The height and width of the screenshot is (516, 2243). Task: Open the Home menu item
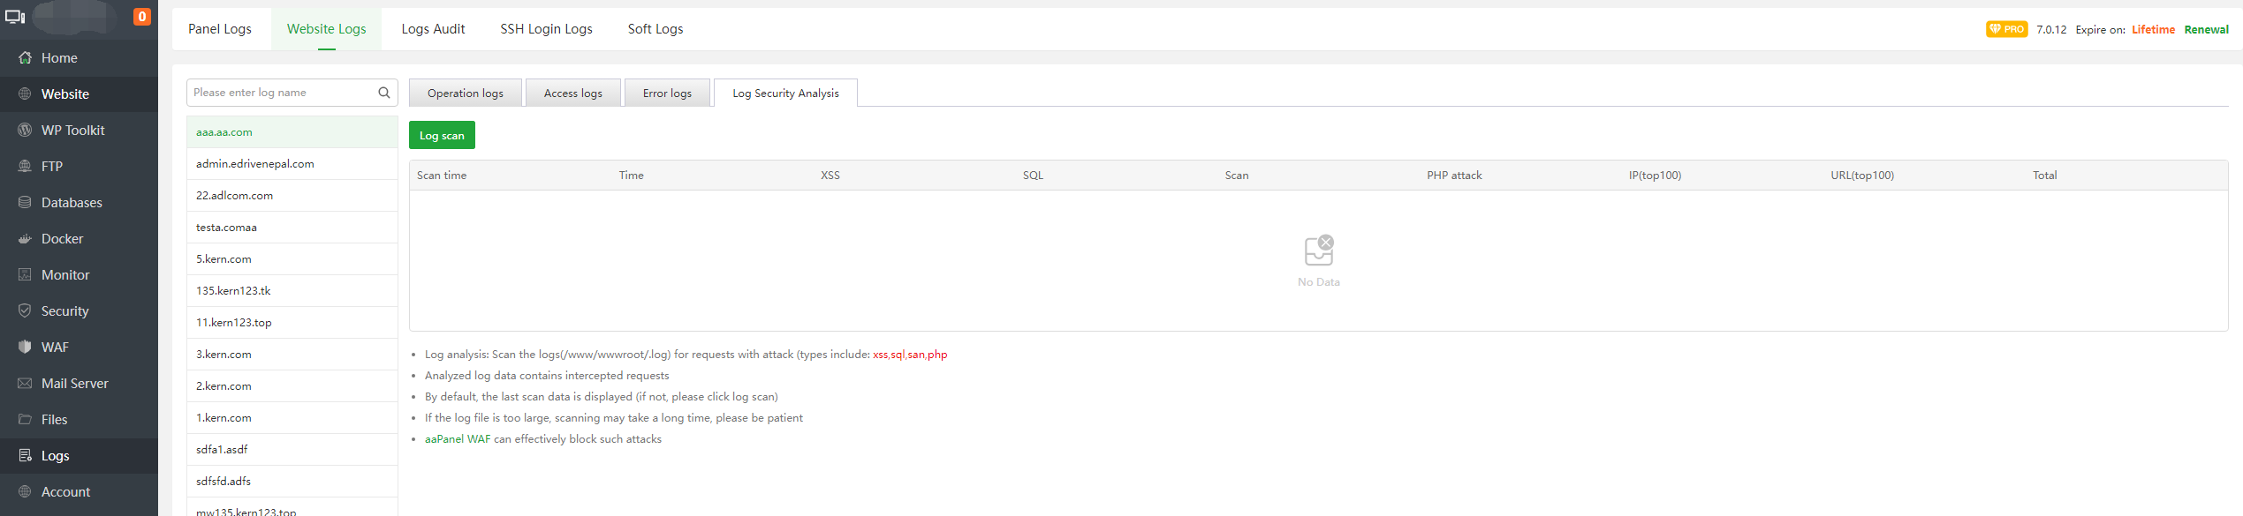(x=59, y=58)
